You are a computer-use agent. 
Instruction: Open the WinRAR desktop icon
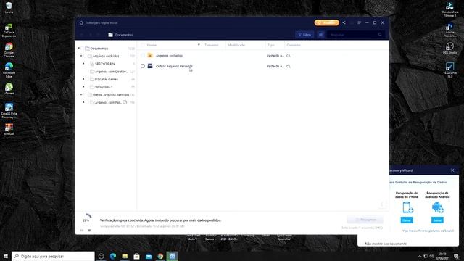pos(9,129)
